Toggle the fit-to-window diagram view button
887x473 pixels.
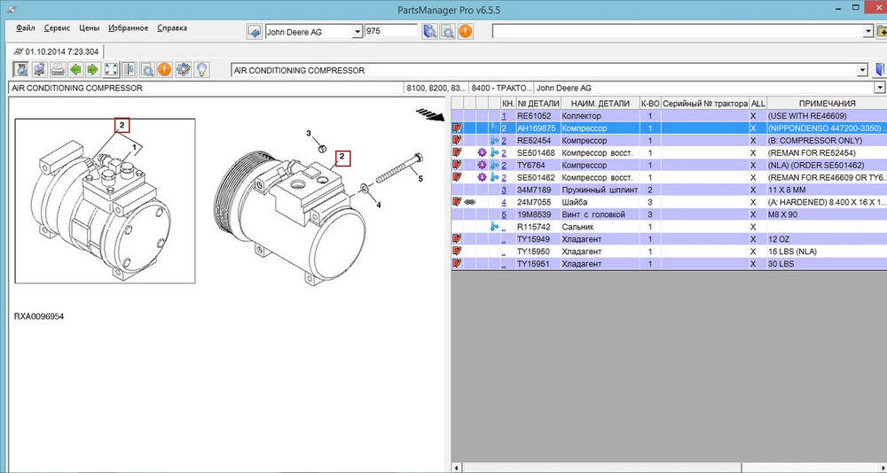coord(111,69)
